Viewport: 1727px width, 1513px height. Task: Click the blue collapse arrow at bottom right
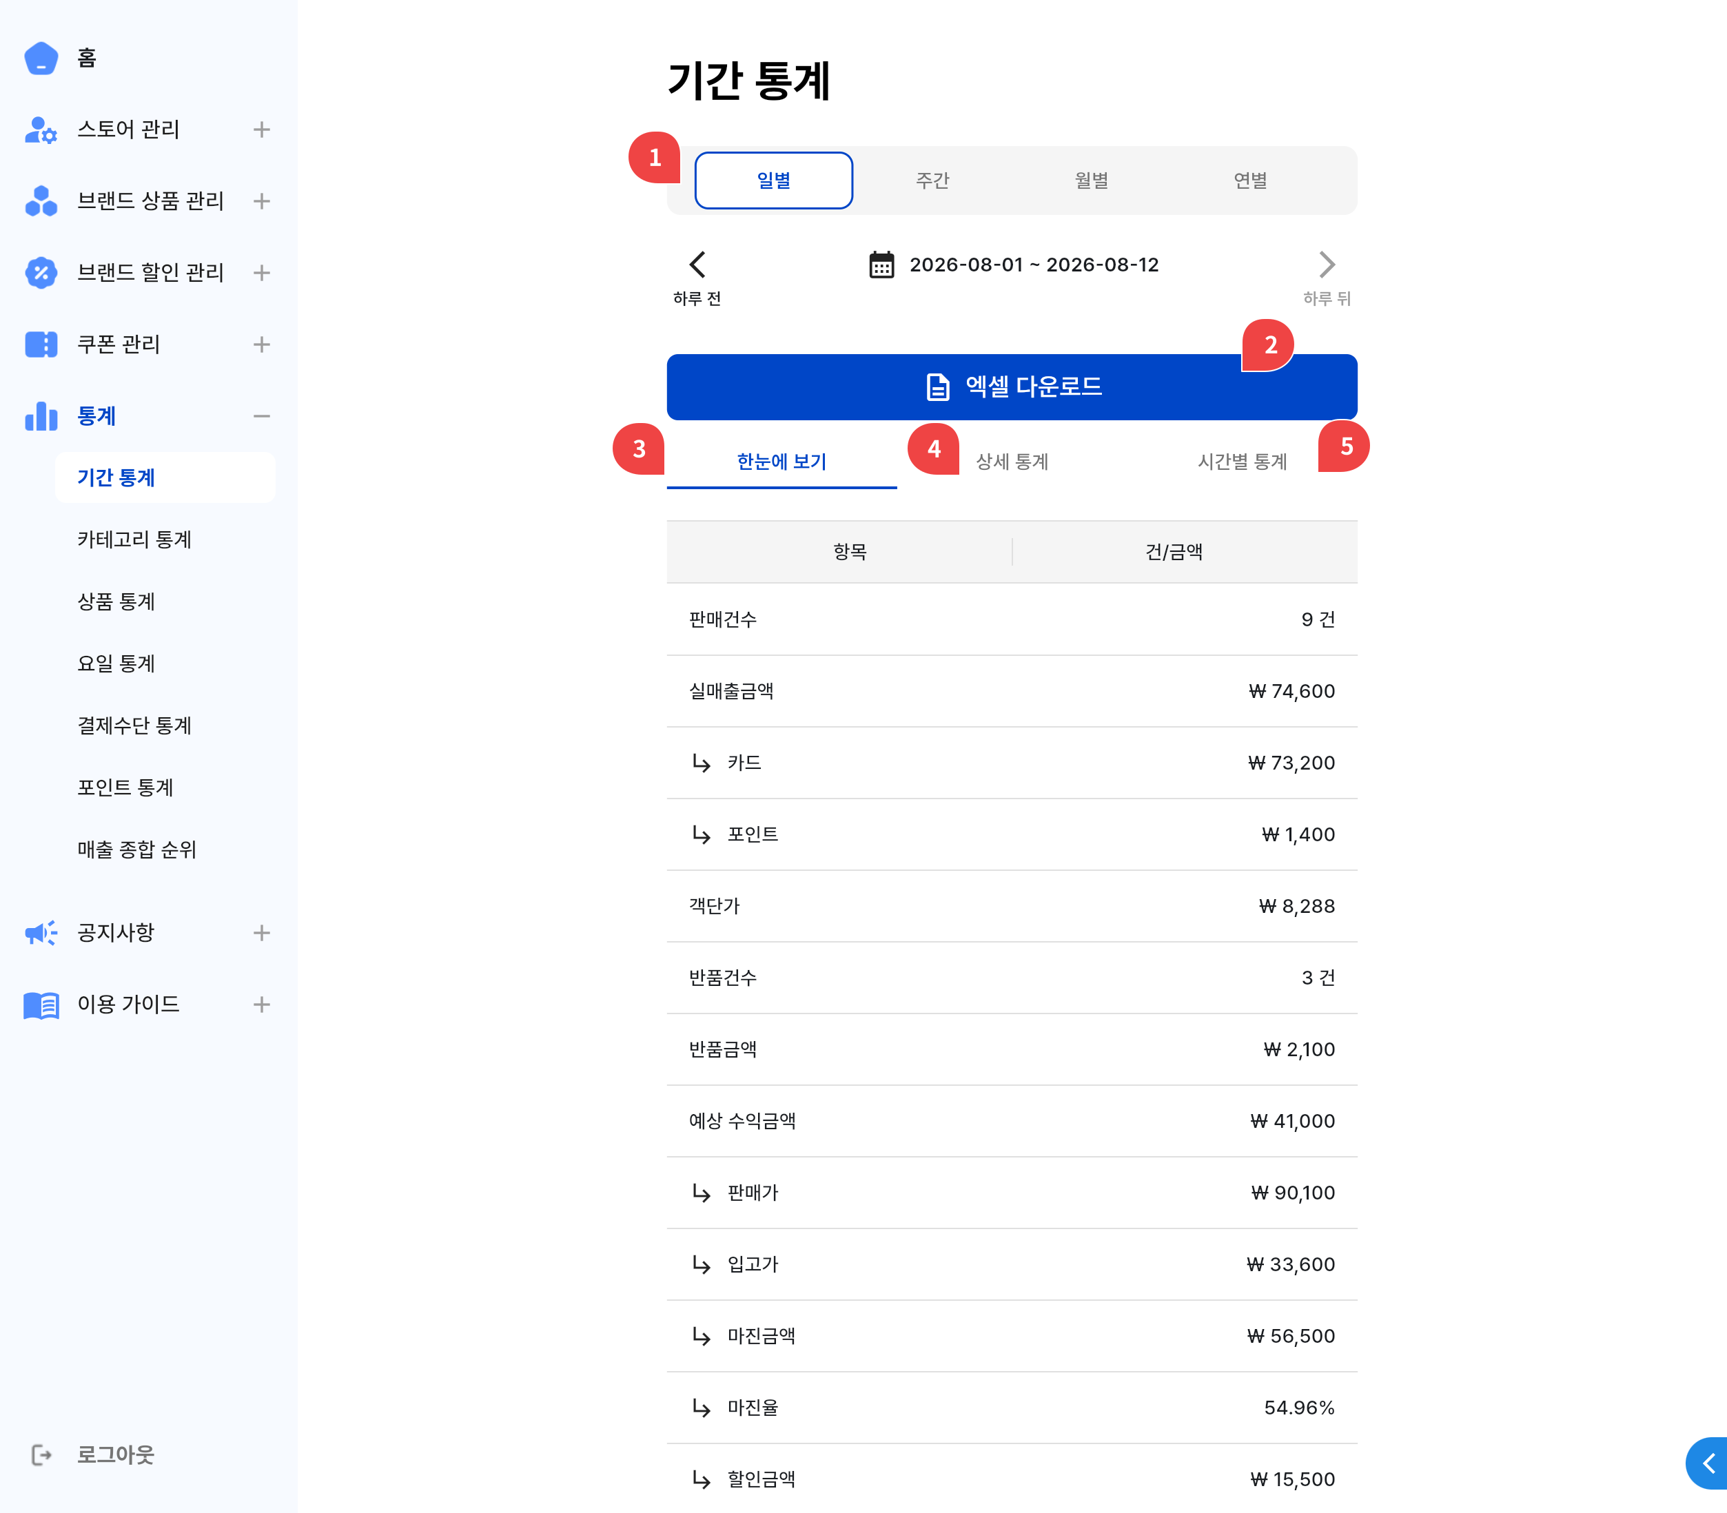pos(1707,1463)
